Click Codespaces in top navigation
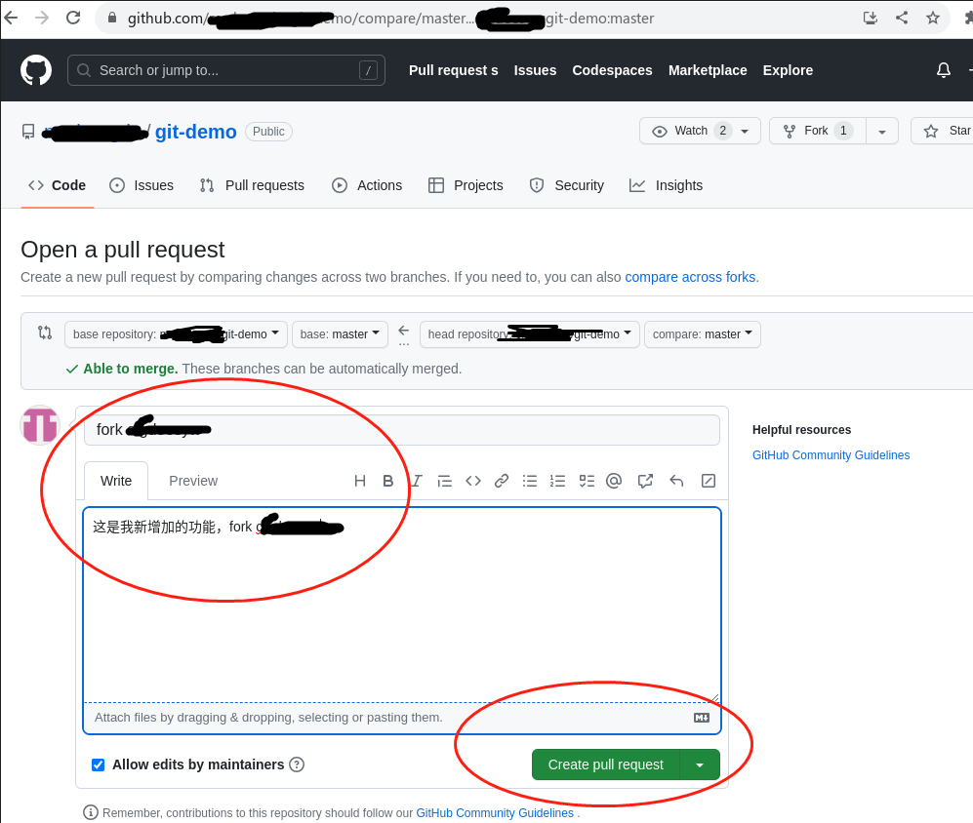Screen dimensions: 973x823 click(x=612, y=70)
